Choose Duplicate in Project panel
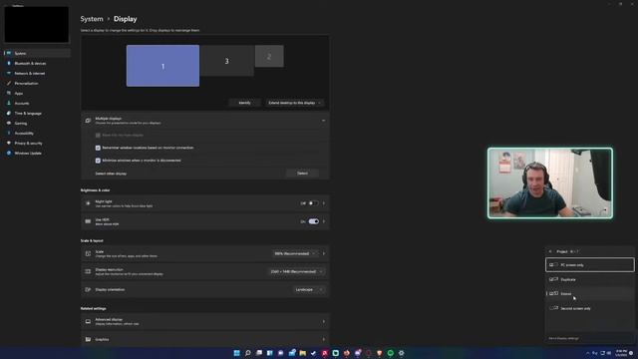 [x=589, y=279]
